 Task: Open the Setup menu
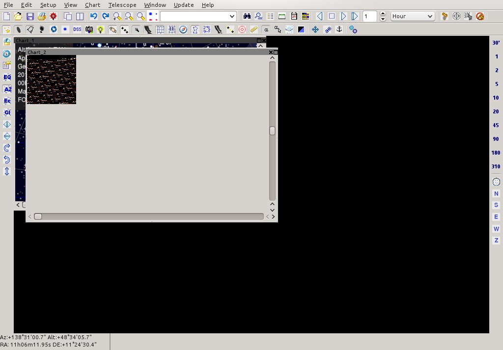tap(48, 5)
